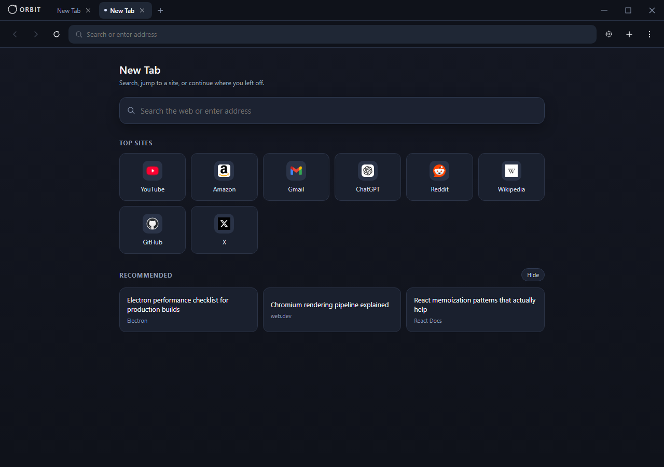This screenshot has width=664, height=467.
Task: Click the forward navigation arrow
Action: click(36, 34)
